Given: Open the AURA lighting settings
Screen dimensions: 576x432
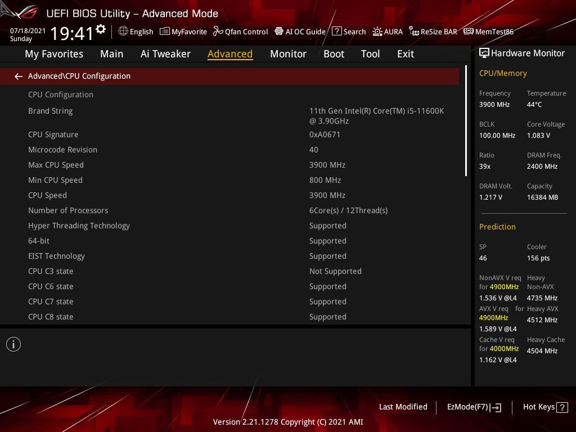Looking at the screenshot, I should point(387,31).
